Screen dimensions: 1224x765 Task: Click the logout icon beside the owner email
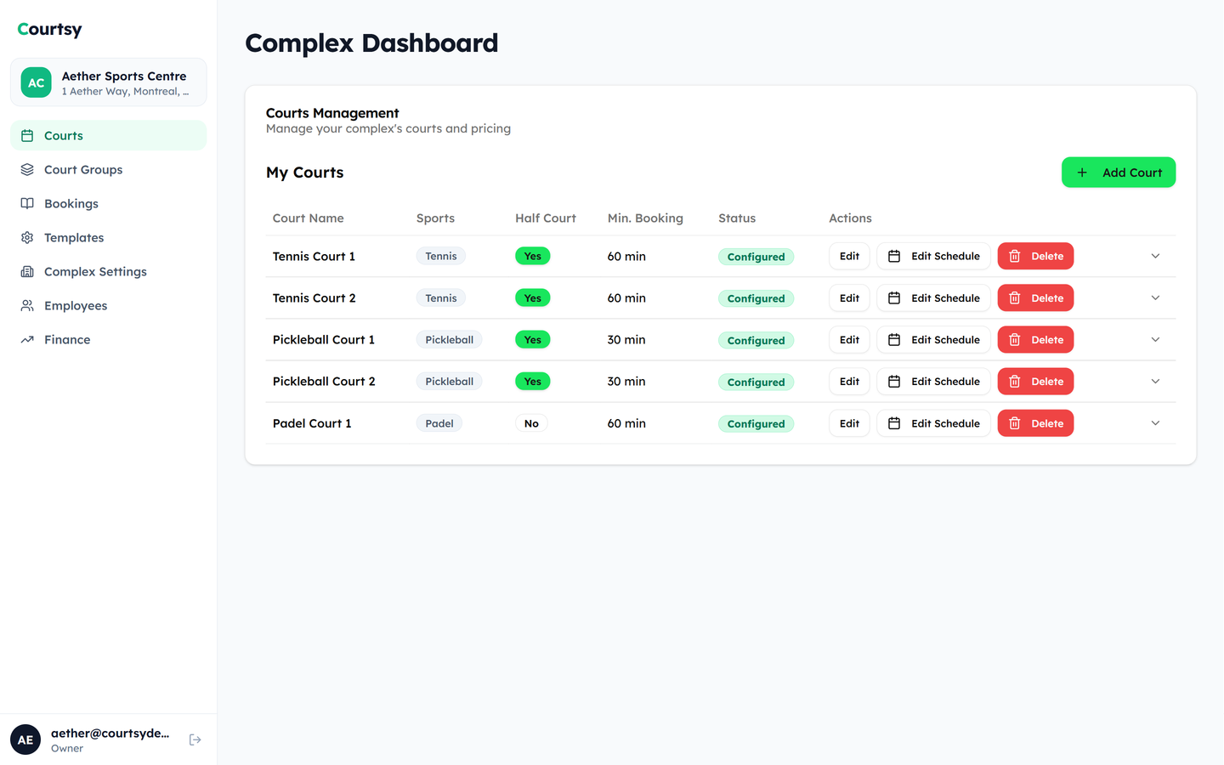tap(195, 739)
